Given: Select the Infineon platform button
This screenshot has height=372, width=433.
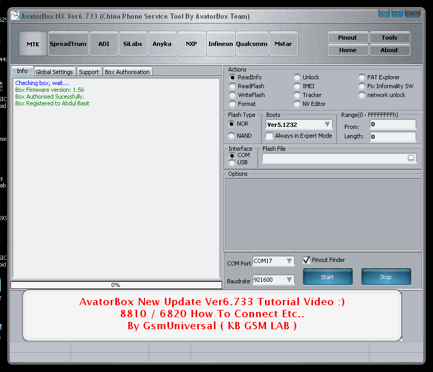Looking at the screenshot, I should coord(221,44).
